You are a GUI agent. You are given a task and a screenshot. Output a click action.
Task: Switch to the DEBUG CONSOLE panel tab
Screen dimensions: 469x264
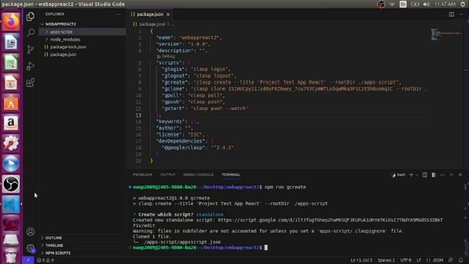point(199,175)
